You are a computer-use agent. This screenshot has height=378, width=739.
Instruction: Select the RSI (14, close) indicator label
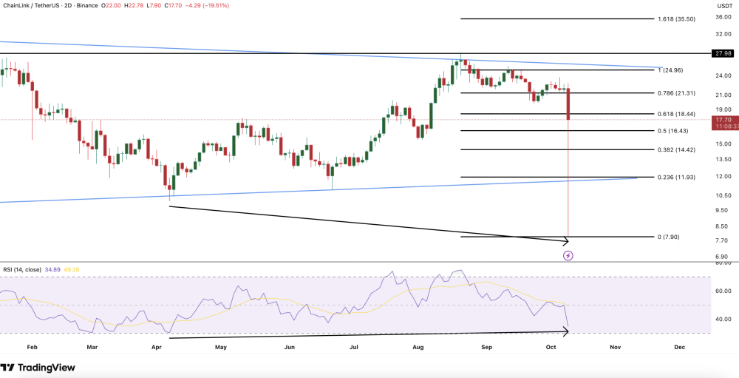coord(21,270)
